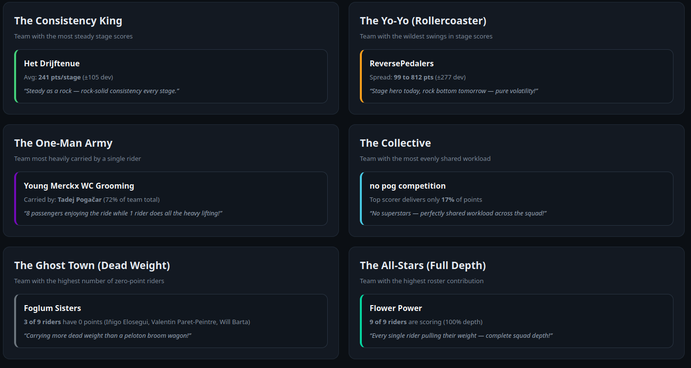Click The One-Man Army heading
The width and height of the screenshot is (691, 368).
(x=63, y=143)
